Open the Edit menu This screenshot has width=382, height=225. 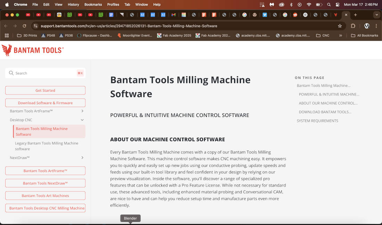46,4
